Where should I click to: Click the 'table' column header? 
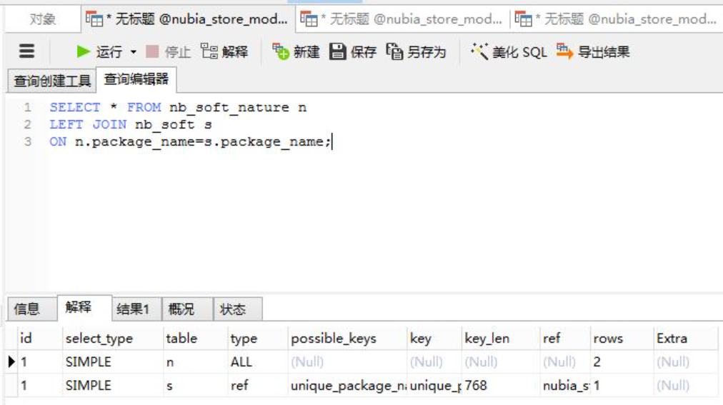[x=196, y=339]
